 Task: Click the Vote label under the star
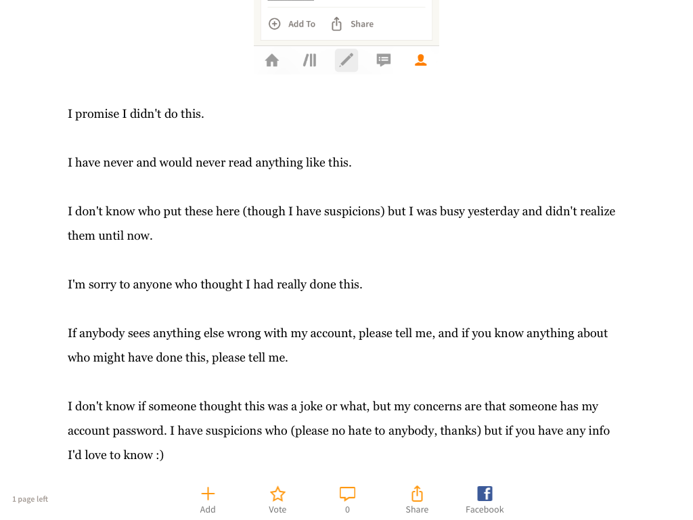tap(277, 509)
